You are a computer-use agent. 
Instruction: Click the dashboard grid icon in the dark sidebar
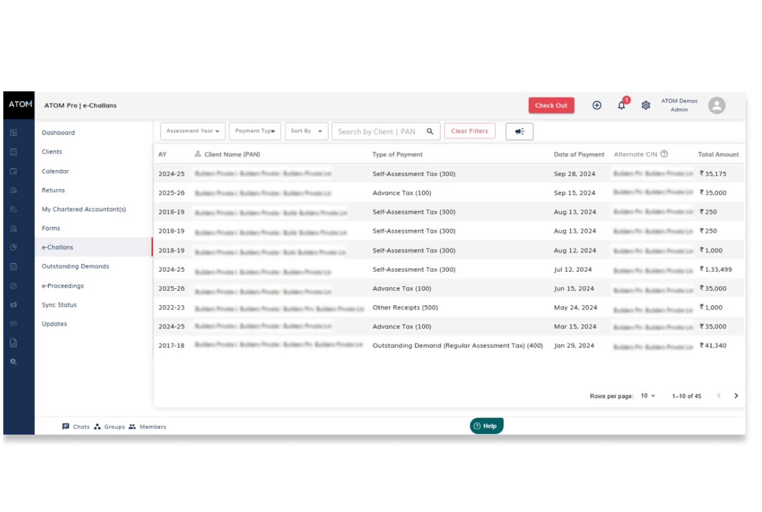pyautogui.click(x=13, y=132)
